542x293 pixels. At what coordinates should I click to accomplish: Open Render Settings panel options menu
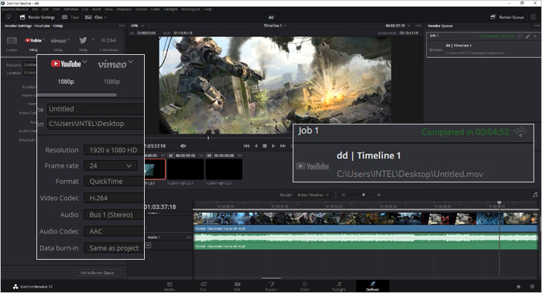122,26
